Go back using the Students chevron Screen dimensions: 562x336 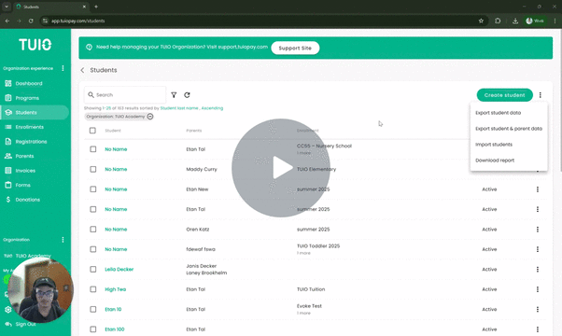(x=82, y=70)
